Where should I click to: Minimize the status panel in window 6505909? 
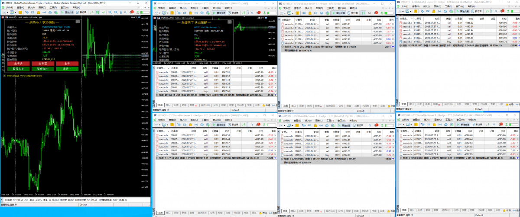coord(230,22)
